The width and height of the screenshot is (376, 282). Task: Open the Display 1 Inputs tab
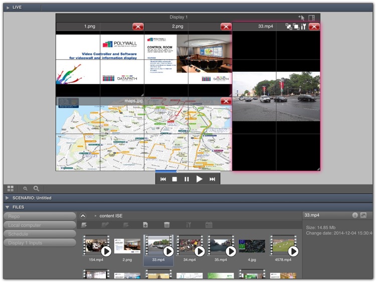tap(40, 243)
